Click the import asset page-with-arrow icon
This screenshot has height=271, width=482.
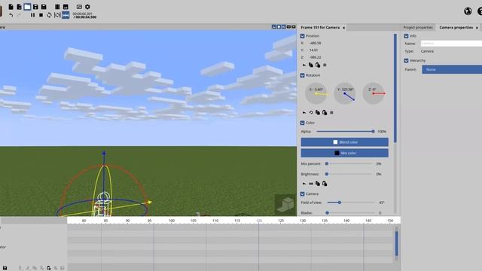19,7
